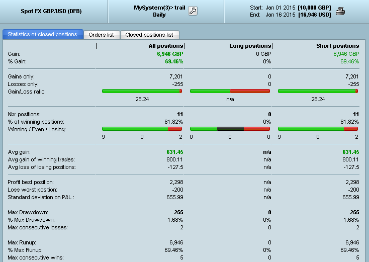Click the Gain/Loss ratio row label
Viewport: 369px width, 262px height.
tap(27, 92)
